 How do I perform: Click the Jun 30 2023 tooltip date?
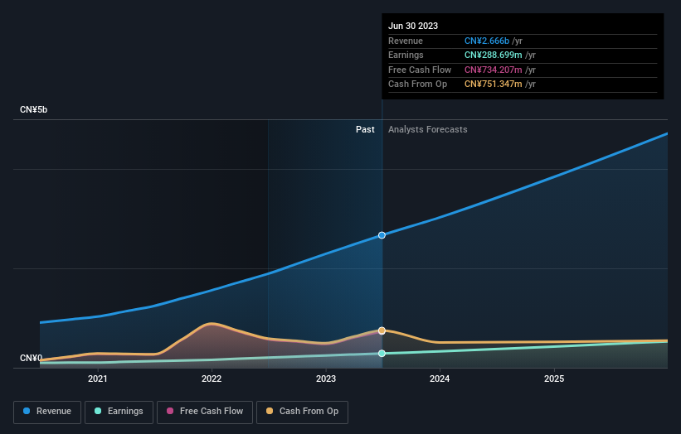413,26
